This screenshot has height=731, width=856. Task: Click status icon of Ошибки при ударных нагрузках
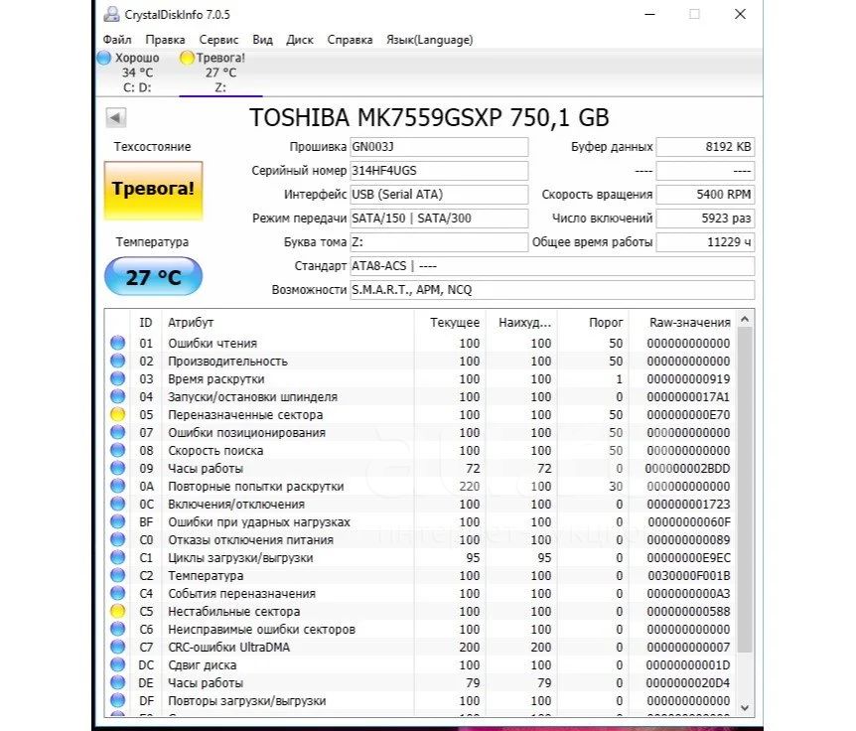pos(118,521)
